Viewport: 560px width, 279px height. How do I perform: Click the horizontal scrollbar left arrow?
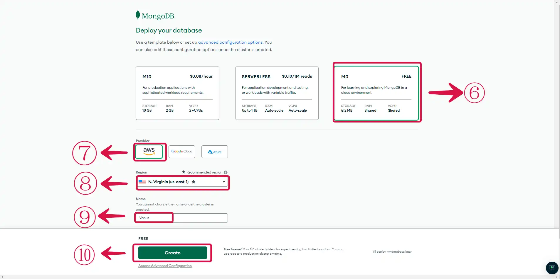[2, 277]
